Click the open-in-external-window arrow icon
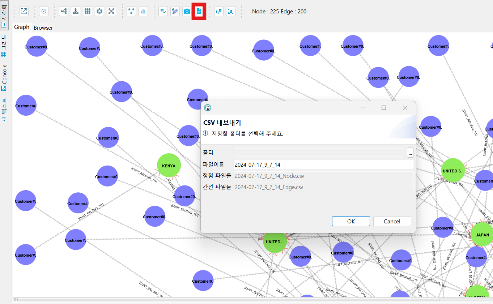The width and height of the screenshot is (493, 304). pyautogui.click(x=24, y=11)
